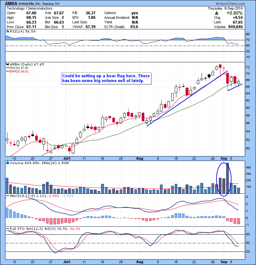
Task: Click the 'Aug' label on price chart axis
Action: click(x=140, y=159)
